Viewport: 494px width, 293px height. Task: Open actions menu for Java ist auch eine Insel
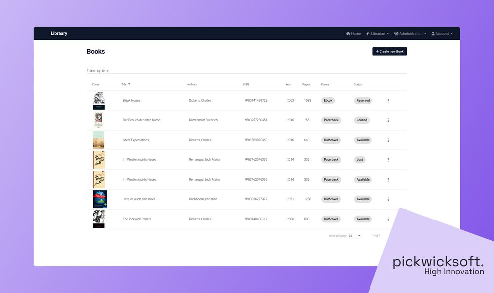(388, 199)
